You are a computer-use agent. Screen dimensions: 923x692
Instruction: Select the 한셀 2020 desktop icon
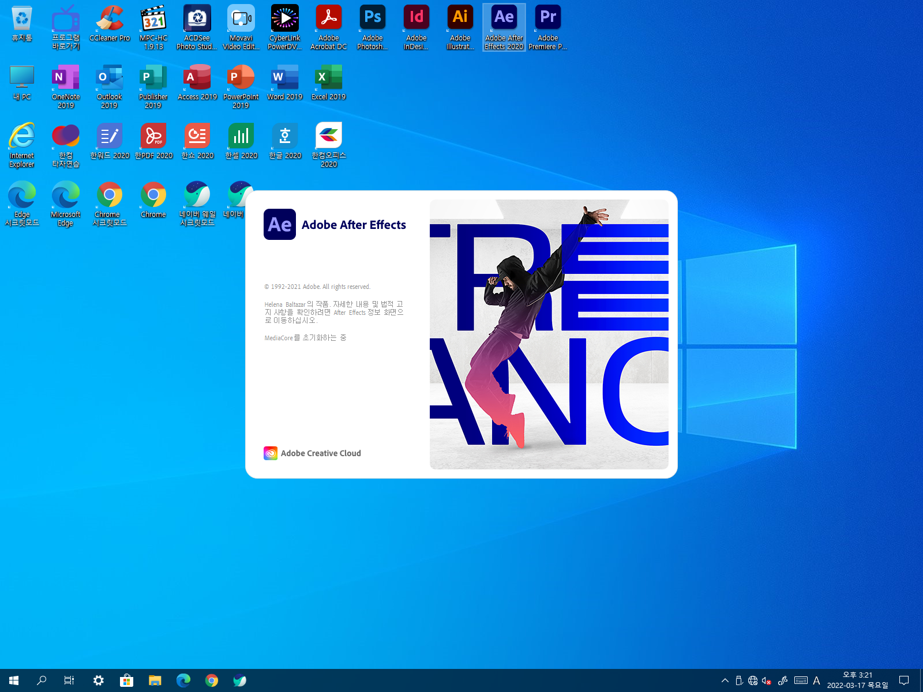point(241,142)
